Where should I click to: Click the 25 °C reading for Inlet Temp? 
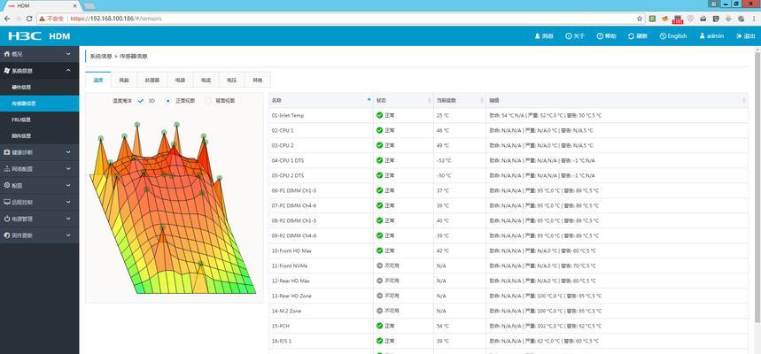(x=443, y=115)
